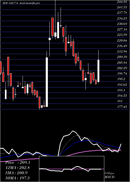
Task: Select the 191.65 price axis label
Action: pos(122,85)
